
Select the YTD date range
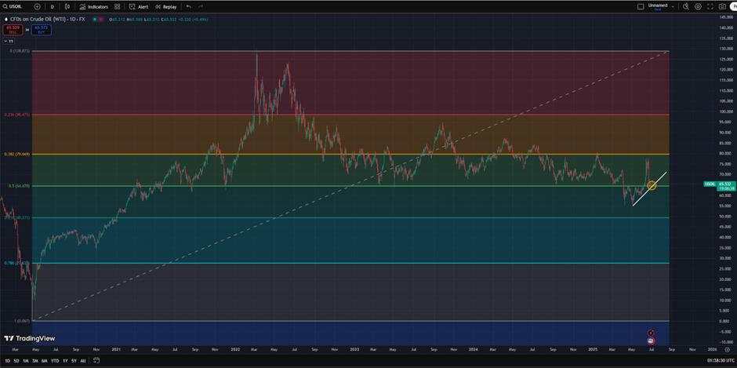click(x=55, y=361)
